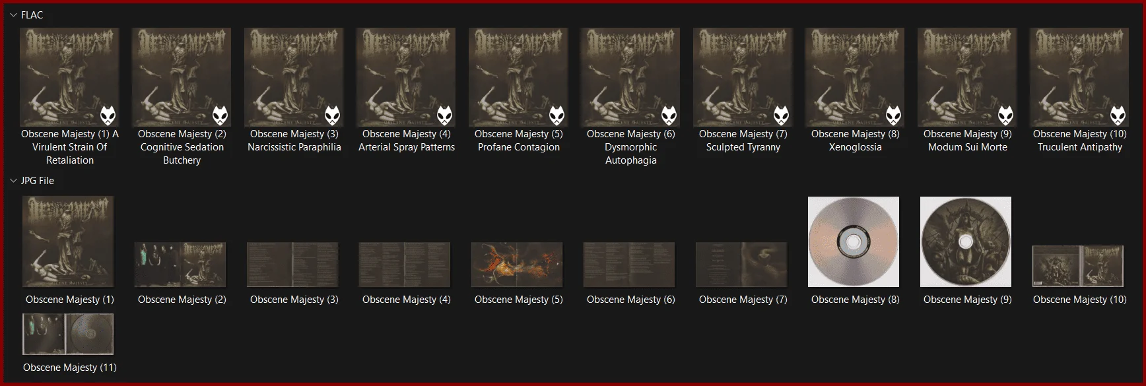Collapse the FLAC group chevron
This screenshot has height=386, width=1146.
tap(13, 15)
